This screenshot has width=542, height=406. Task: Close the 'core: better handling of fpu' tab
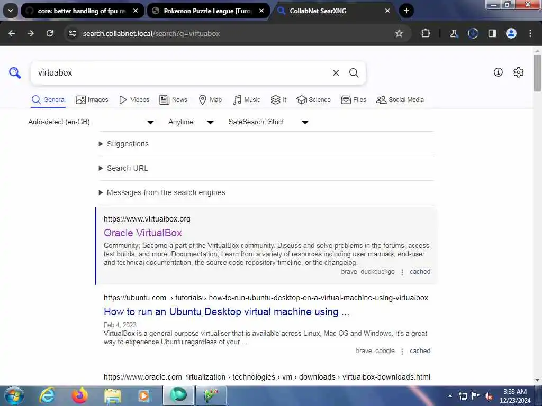tap(135, 11)
